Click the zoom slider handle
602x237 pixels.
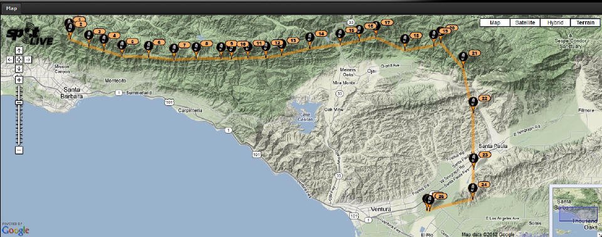coord(19,103)
